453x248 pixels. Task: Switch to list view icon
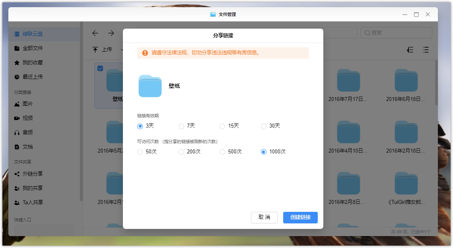(426, 50)
